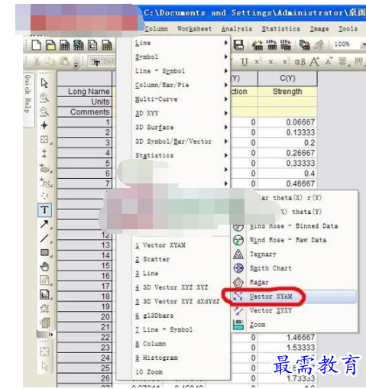Choose Vector XYXY plot type

pyautogui.click(x=294, y=310)
